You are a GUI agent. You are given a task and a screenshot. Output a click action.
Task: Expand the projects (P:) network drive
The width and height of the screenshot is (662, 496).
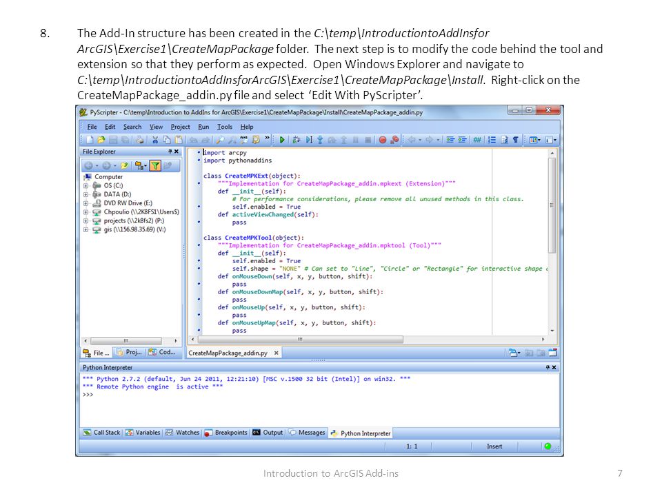[x=86, y=221]
